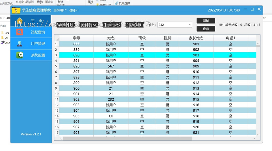This screenshot has width=272, height=151.
Task: Click the table's select-all corner cell
Action: pyautogui.click(x=57, y=38)
